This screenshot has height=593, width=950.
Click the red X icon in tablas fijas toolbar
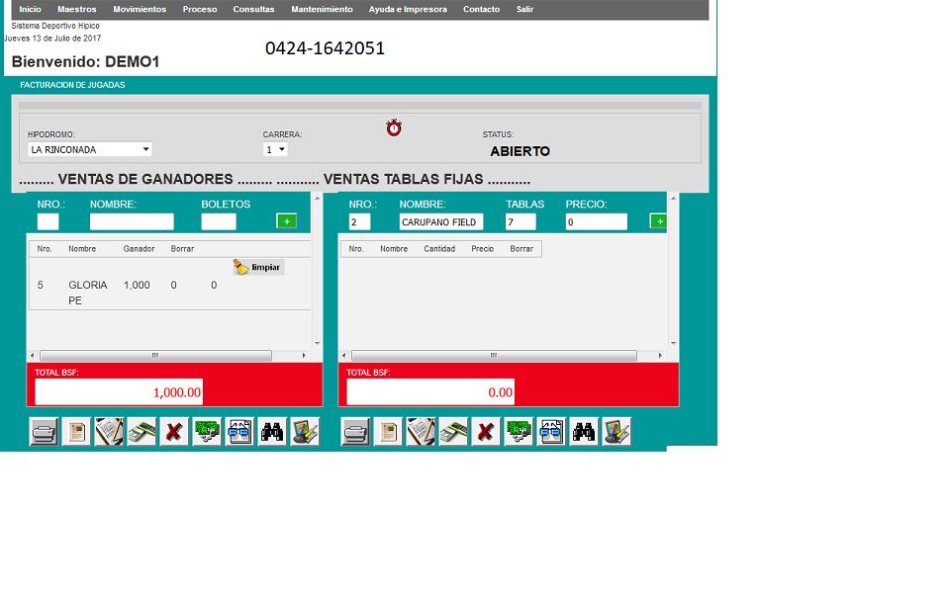tap(485, 431)
